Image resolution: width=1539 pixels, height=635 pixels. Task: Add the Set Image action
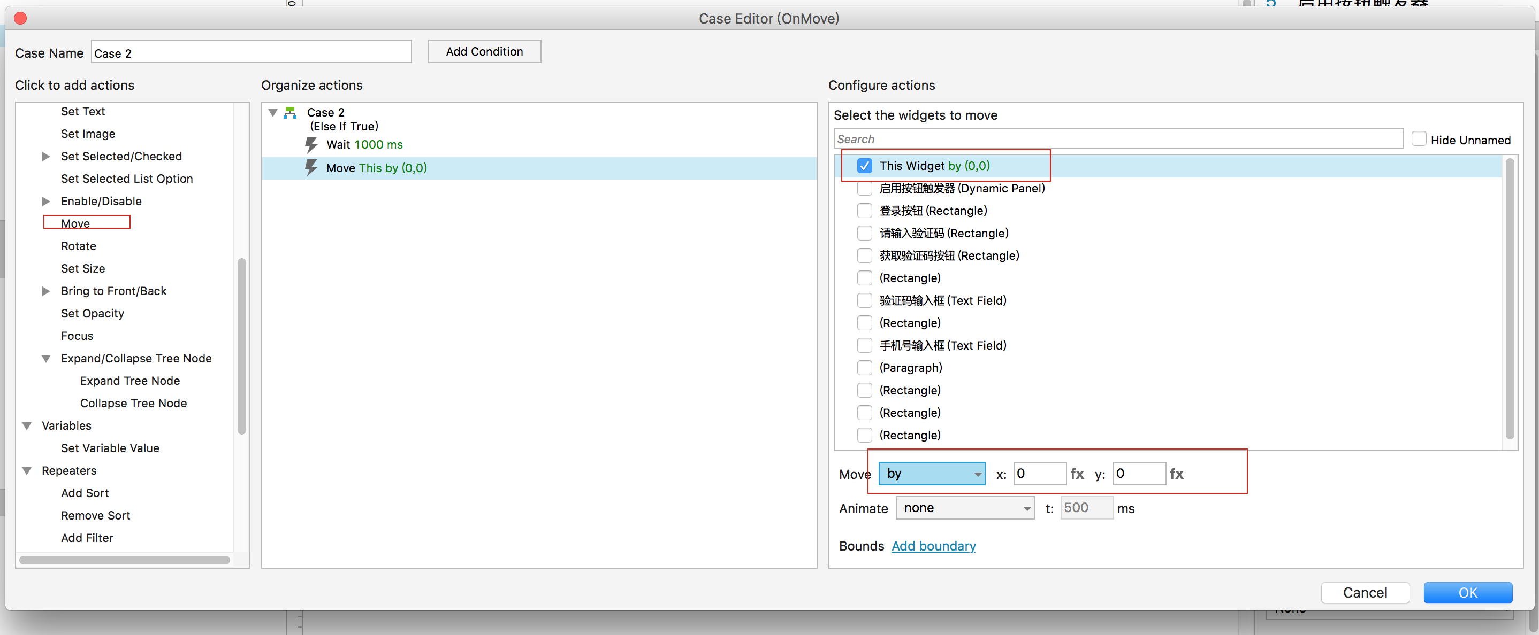click(x=88, y=134)
